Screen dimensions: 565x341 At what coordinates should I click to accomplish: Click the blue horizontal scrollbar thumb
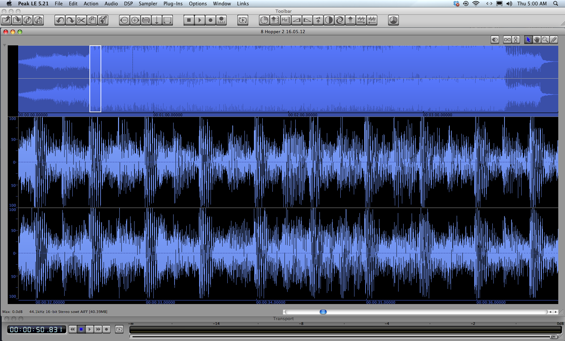(323, 312)
